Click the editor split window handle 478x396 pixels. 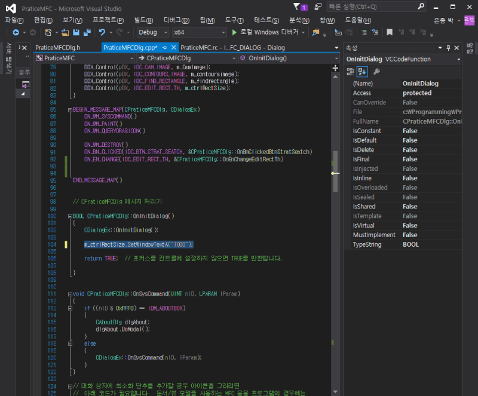pos(335,68)
